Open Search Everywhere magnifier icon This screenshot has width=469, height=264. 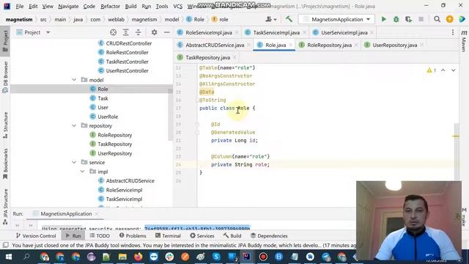[437, 20]
